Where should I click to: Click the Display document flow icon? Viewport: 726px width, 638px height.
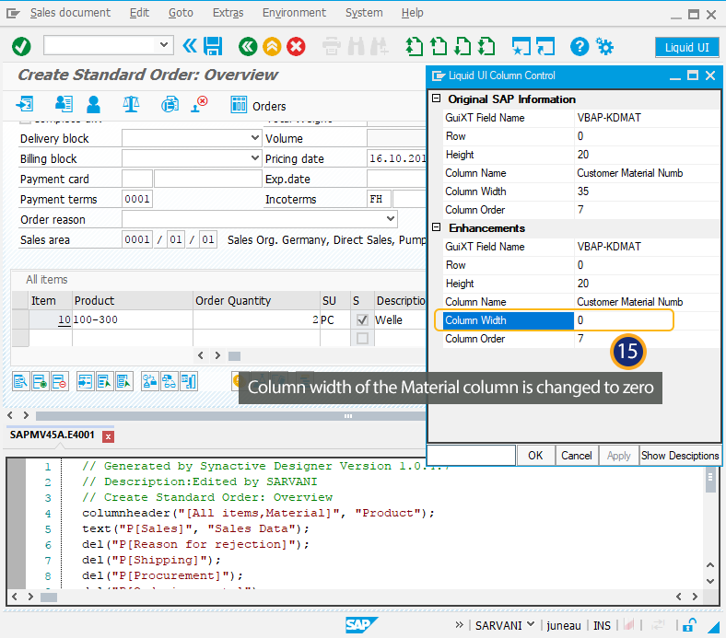tap(25, 104)
